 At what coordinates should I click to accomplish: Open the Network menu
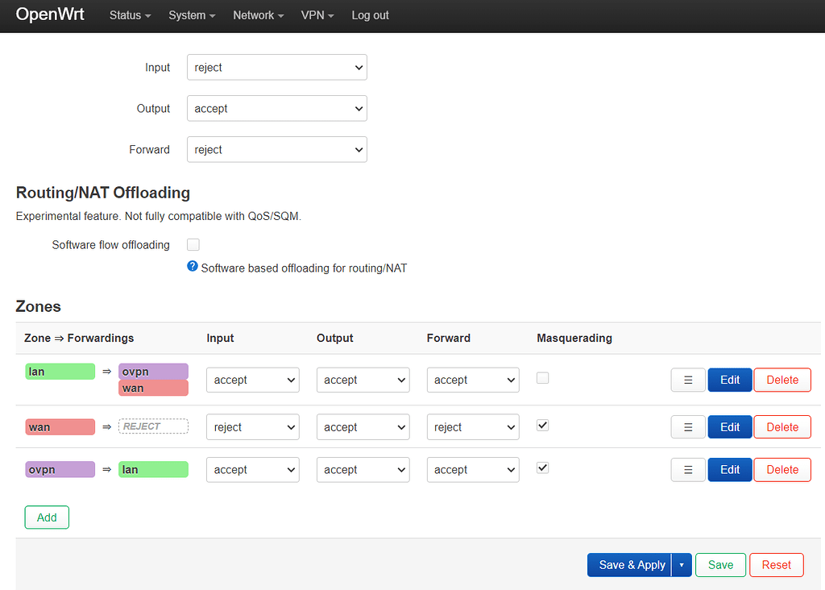pyautogui.click(x=258, y=15)
